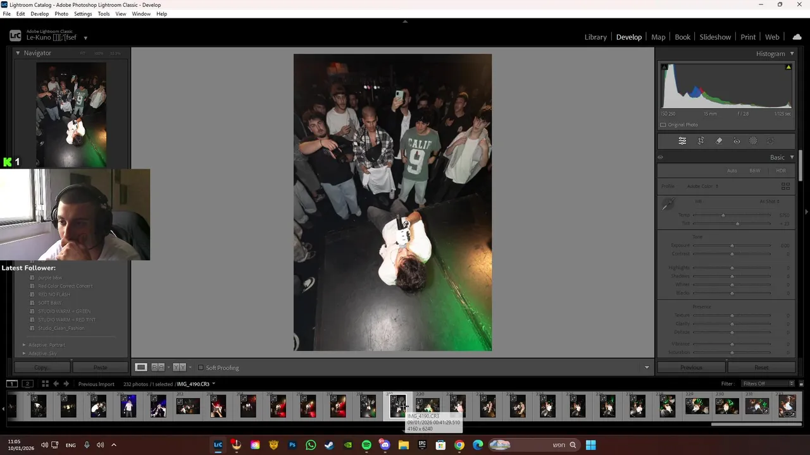Click the Auto tone button
The width and height of the screenshot is (810, 455).
pyautogui.click(x=732, y=171)
